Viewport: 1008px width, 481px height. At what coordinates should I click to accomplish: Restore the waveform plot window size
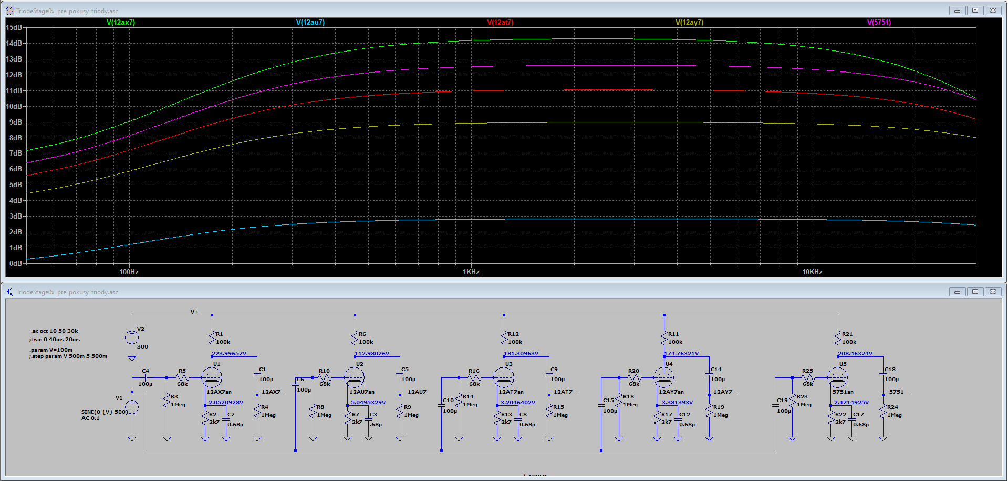[x=975, y=11]
